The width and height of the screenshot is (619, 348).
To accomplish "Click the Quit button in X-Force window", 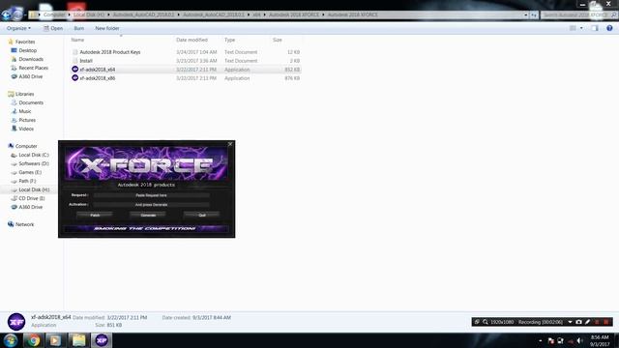I will (x=202, y=215).
